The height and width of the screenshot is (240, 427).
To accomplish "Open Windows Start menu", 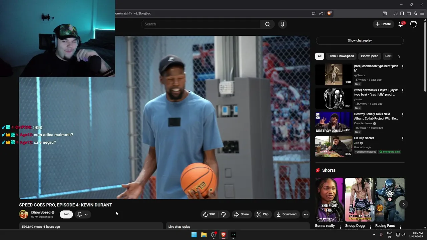I will click(x=194, y=235).
